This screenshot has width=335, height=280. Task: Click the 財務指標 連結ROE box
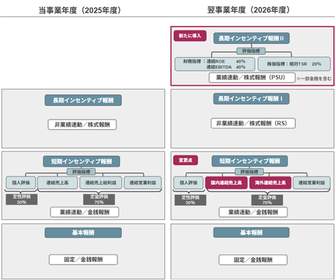pos(215,64)
